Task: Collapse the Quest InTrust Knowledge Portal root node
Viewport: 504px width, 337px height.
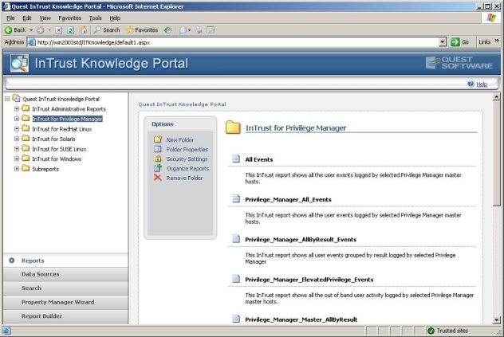Action: point(7,99)
